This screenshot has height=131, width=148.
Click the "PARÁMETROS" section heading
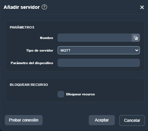pyautogui.click(x=22, y=27)
